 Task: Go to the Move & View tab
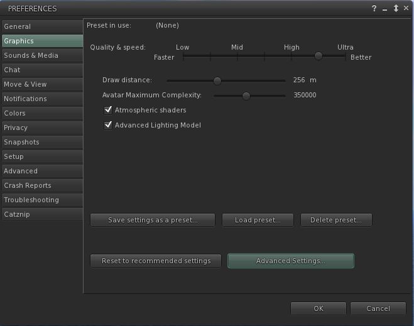(x=41, y=84)
